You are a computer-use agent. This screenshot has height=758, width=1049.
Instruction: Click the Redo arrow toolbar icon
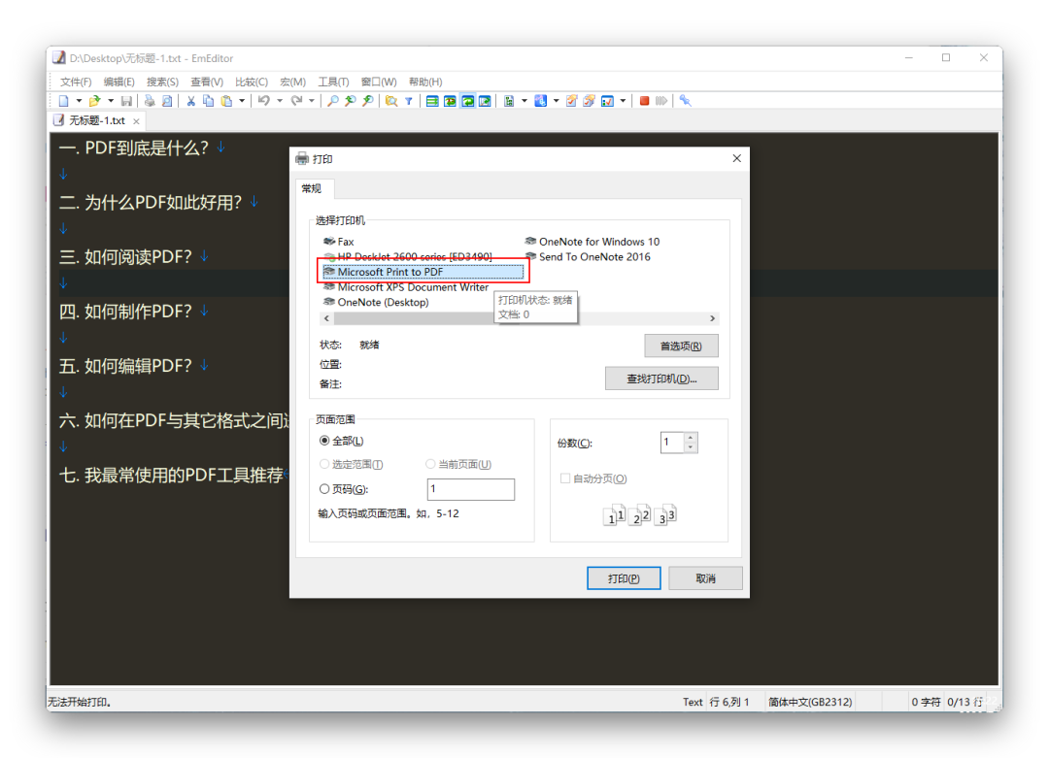[296, 101]
